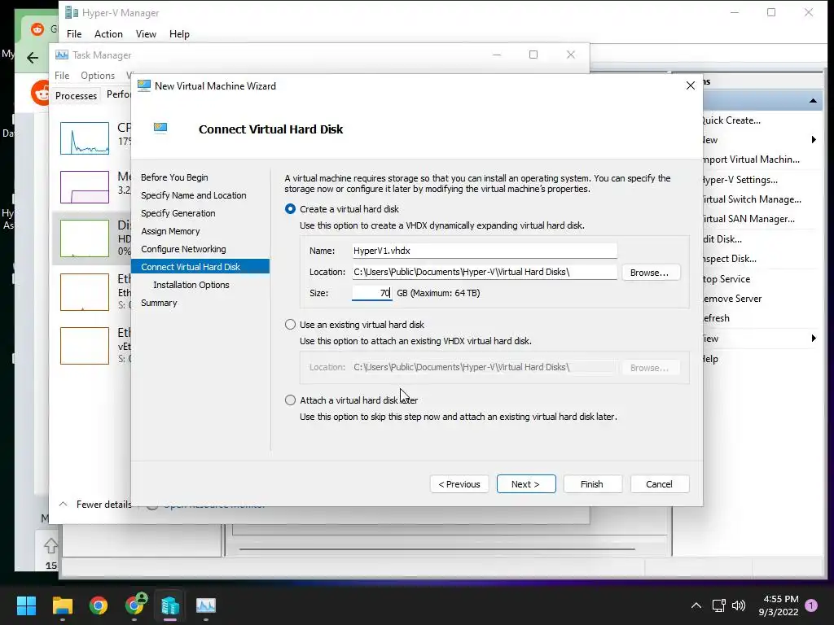This screenshot has height=625, width=834.
Task: Open File menu in Hyper-V Manager
Action: click(x=74, y=34)
